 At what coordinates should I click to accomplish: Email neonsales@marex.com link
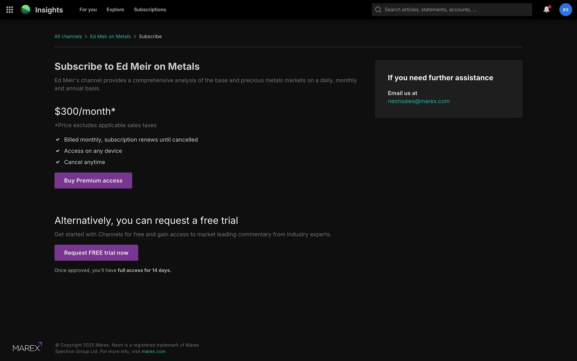419,101
